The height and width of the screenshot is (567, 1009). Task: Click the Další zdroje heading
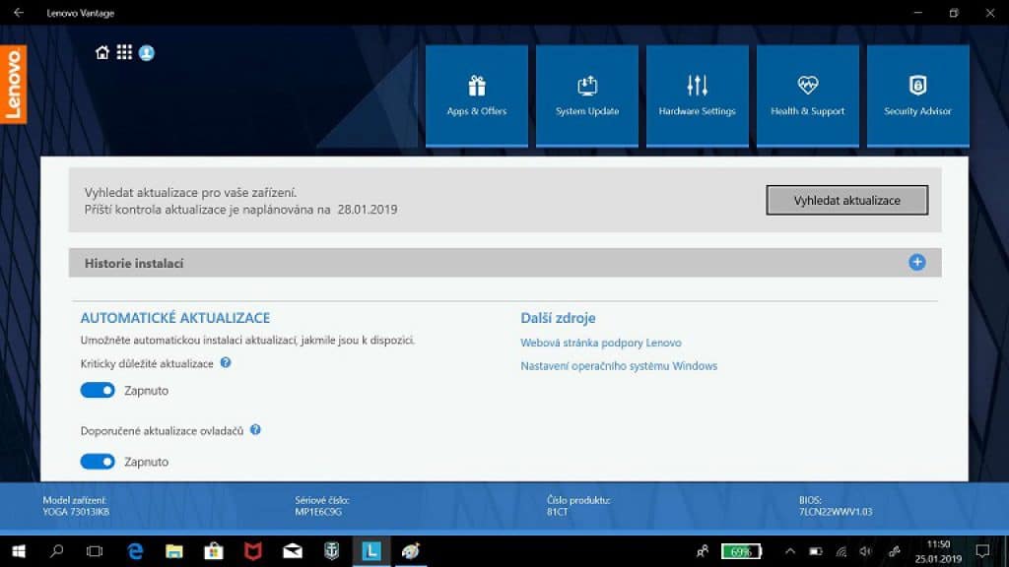coord(558,318)
